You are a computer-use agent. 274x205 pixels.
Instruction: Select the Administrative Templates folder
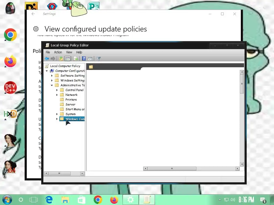(72, 85)
